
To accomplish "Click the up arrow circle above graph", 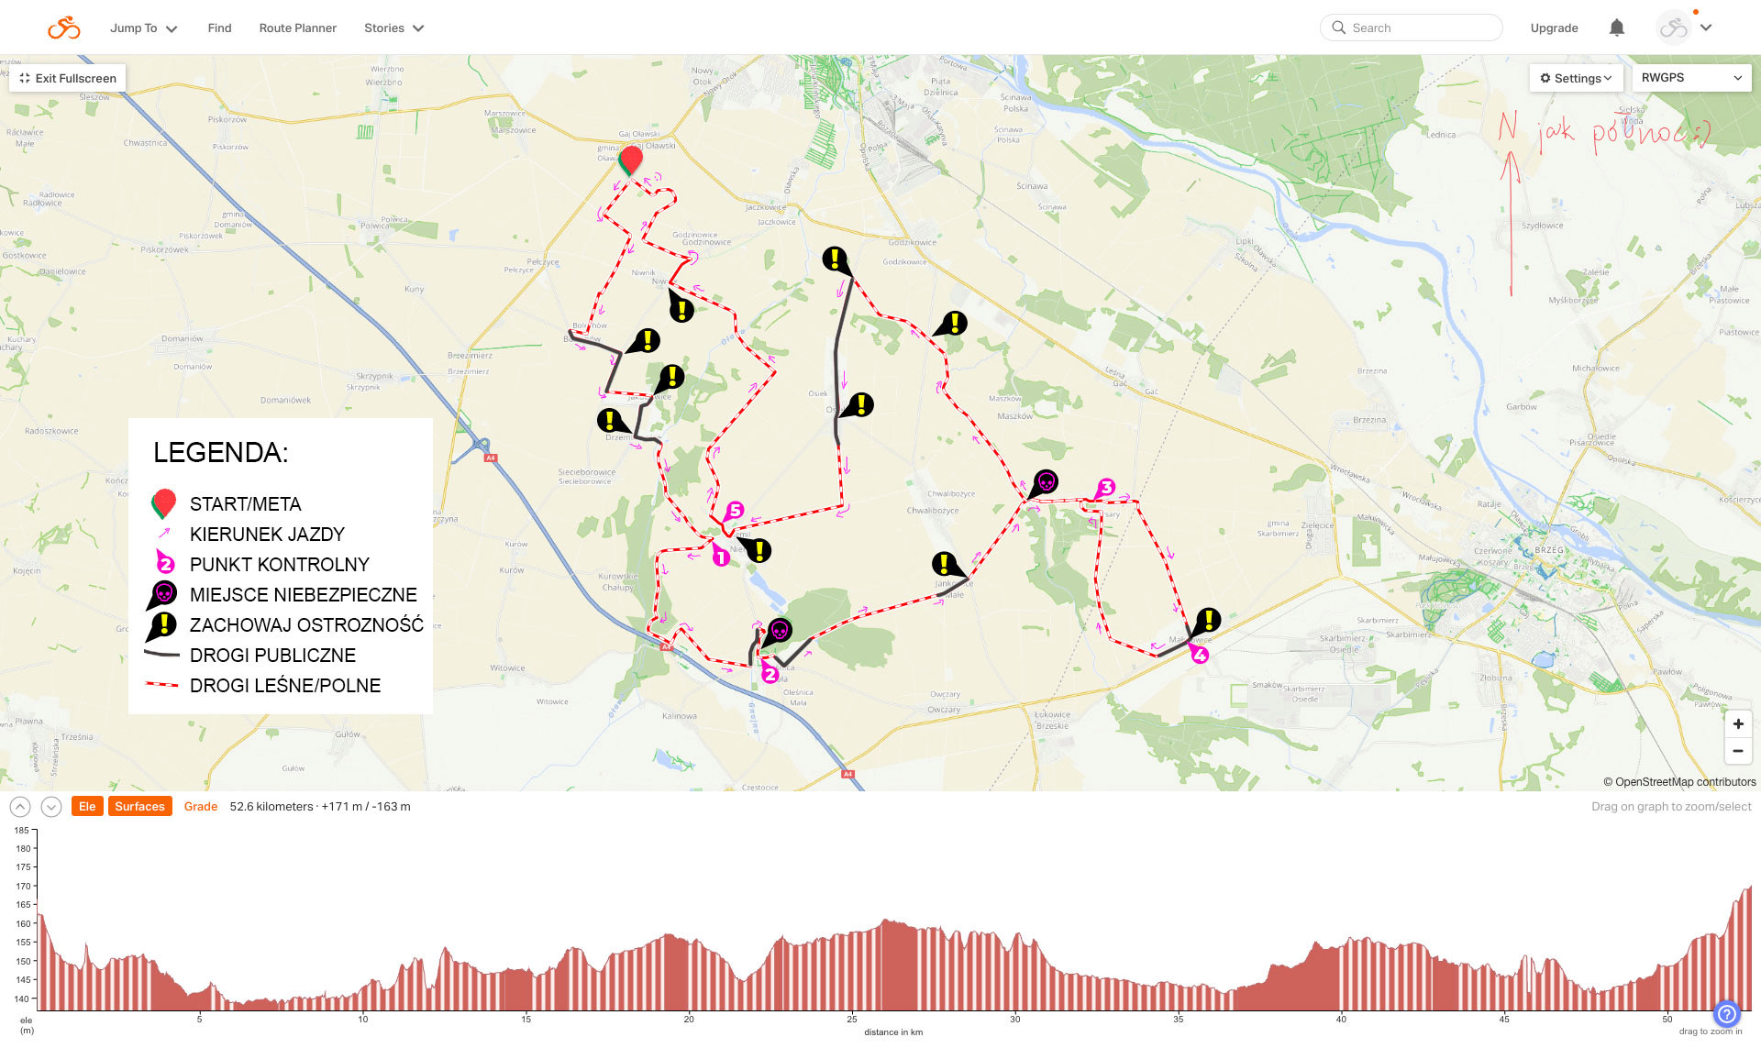I will click(x=20, y=807).
